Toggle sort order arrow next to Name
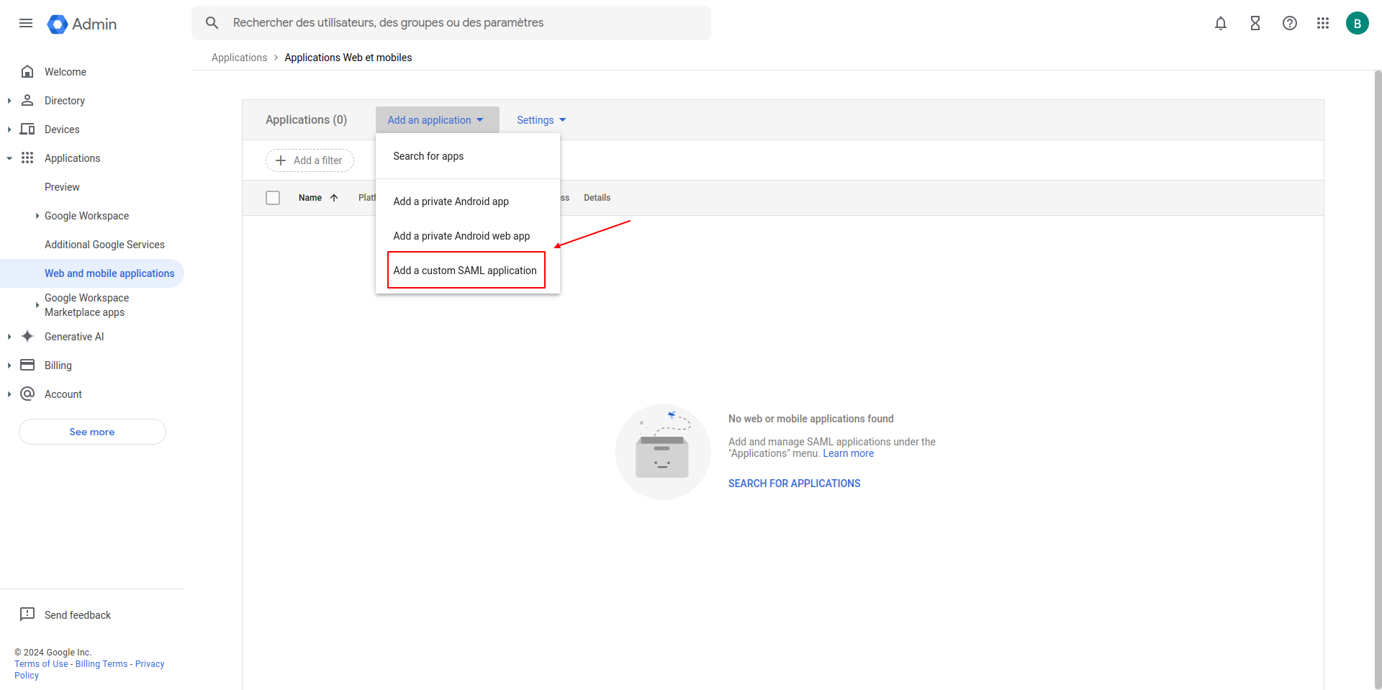1382x690 pixels. click(334, 198)
